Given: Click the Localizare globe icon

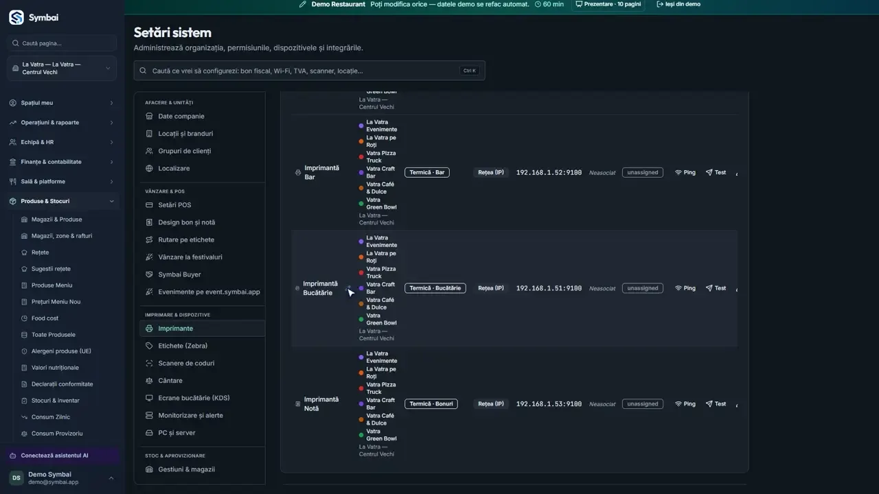Looking at the screenshot, I should pyautogui.click(x=150, y=168).
